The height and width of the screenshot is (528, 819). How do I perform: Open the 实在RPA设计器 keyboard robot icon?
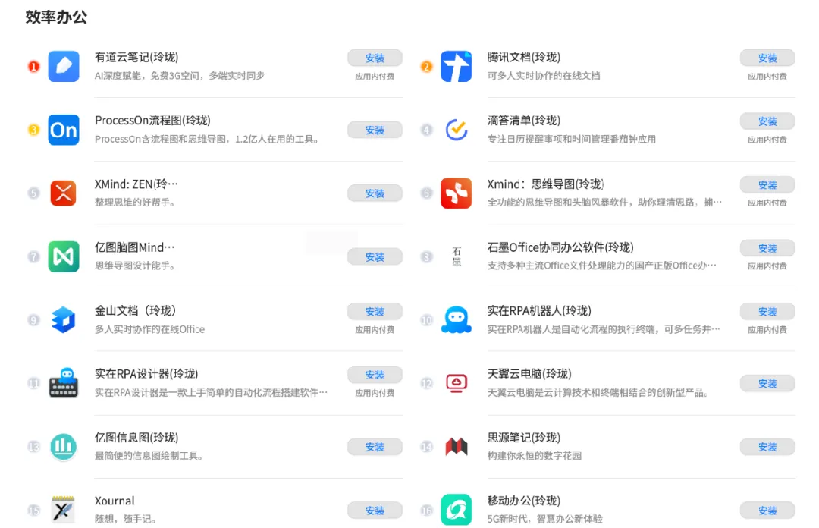click(64, 382)
